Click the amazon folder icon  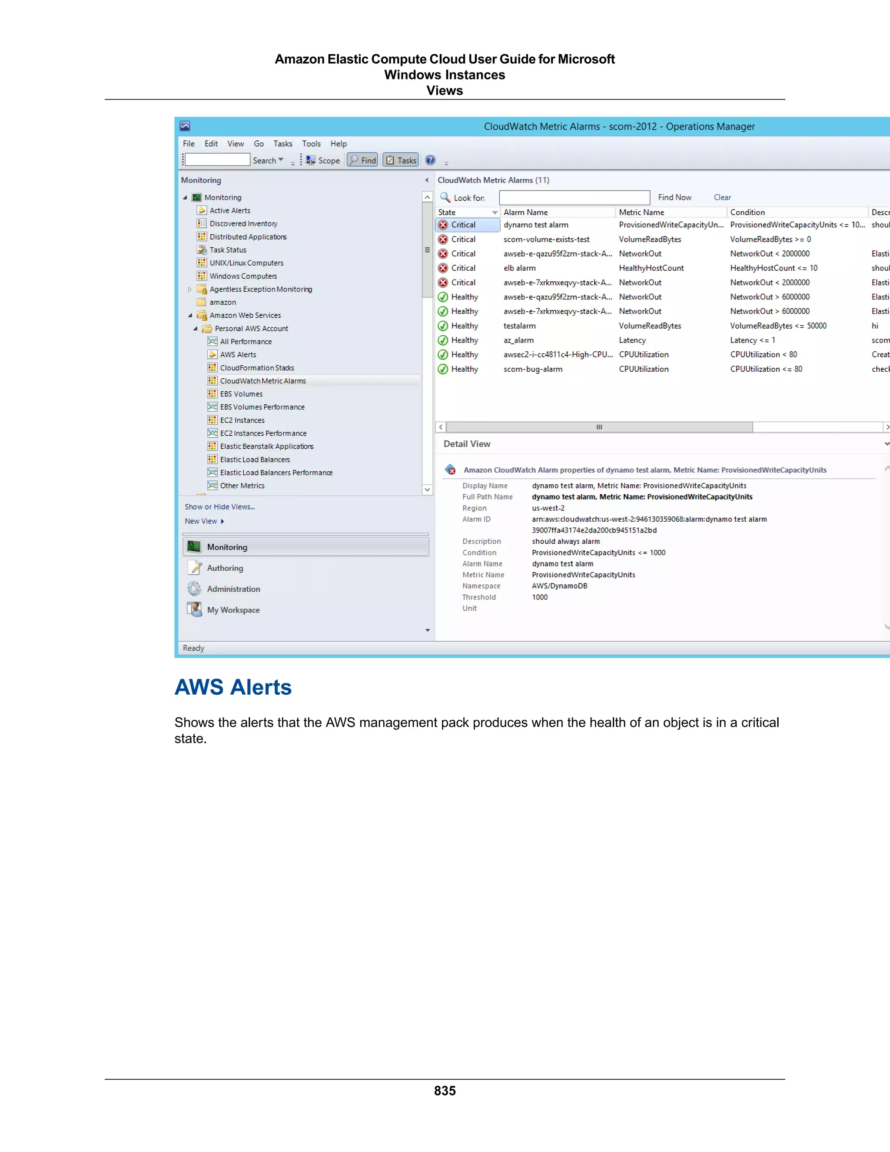(201, 302)
